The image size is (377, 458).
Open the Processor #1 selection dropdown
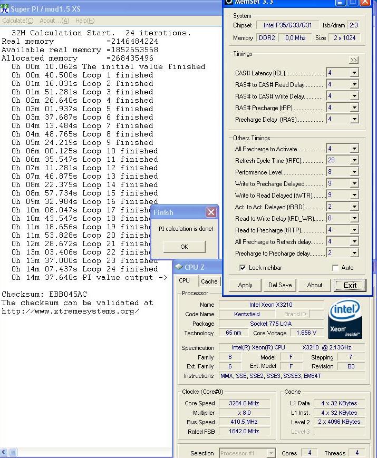[271, 453]
